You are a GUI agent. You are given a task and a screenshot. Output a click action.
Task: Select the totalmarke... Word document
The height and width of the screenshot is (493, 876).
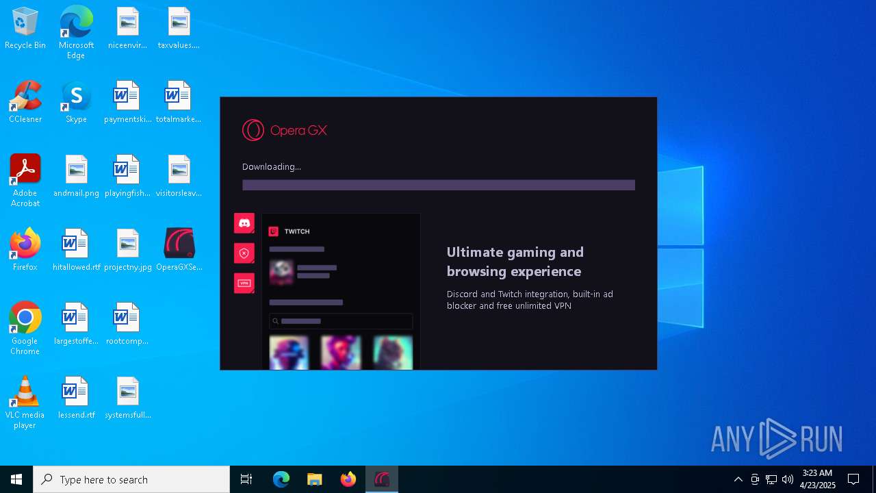pyautogui.click(x=179, y=103)
